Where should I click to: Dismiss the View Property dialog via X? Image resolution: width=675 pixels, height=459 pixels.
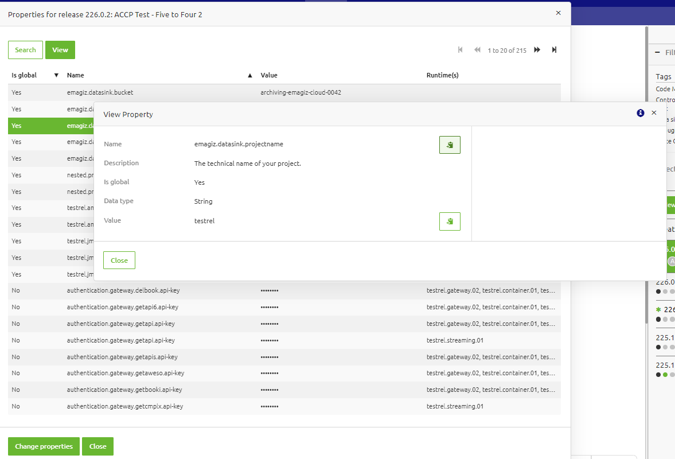tap(654, 113)
